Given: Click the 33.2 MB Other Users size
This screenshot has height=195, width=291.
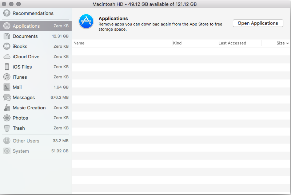Looking at the screenshot, I should point(60,141).
